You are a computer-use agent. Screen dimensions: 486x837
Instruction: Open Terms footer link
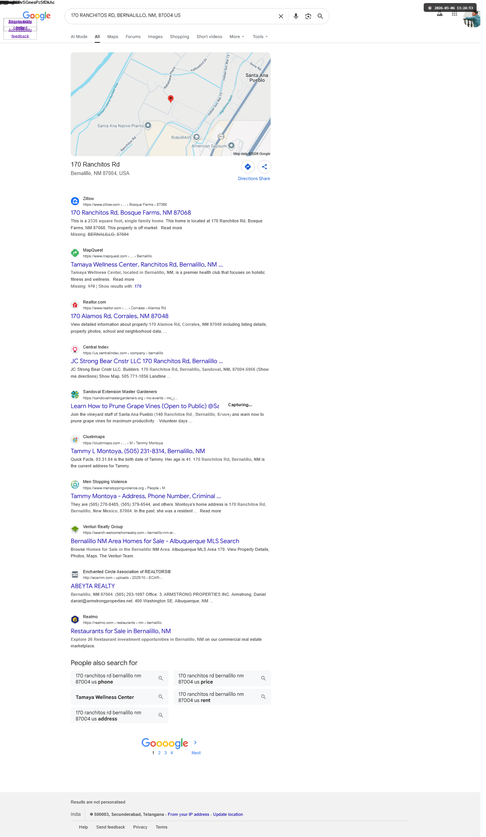(161, 827)
